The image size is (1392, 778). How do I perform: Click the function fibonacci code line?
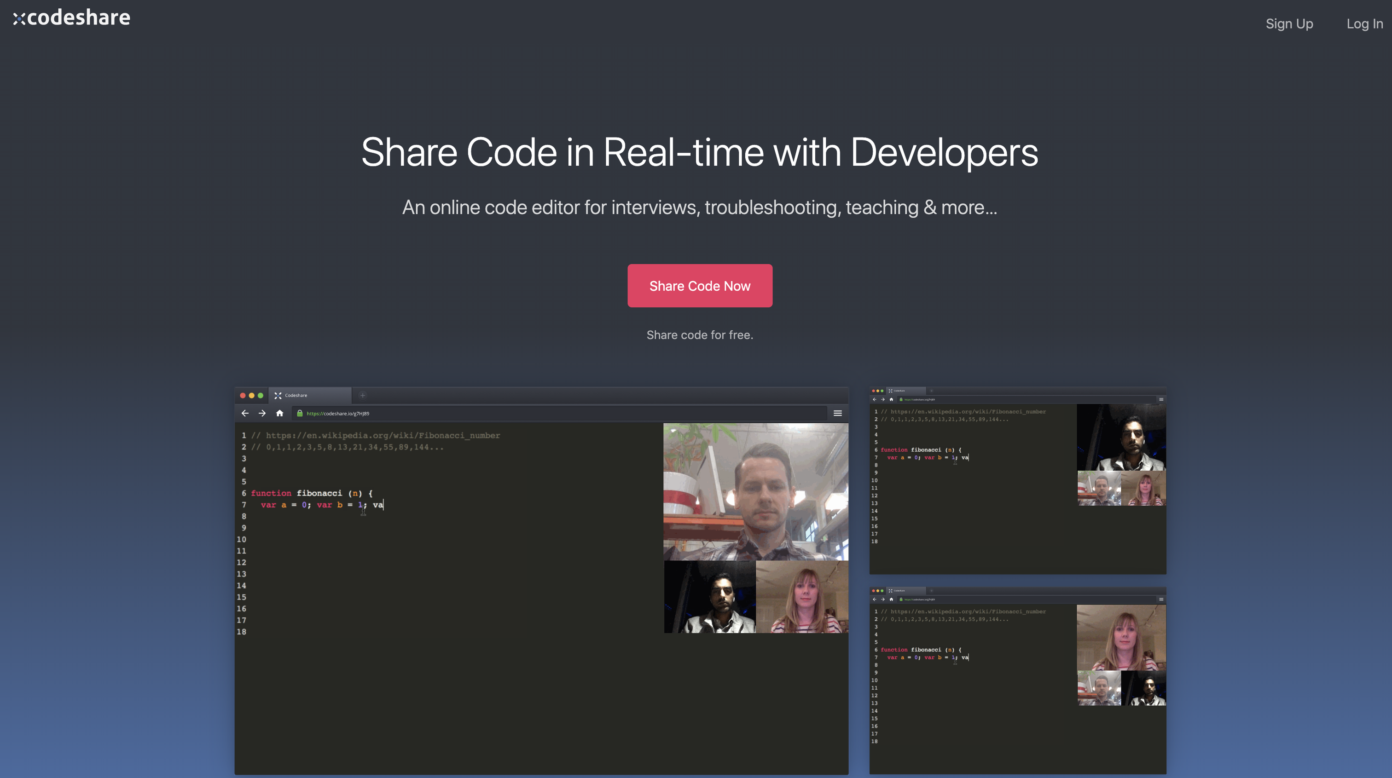(311, 493)
